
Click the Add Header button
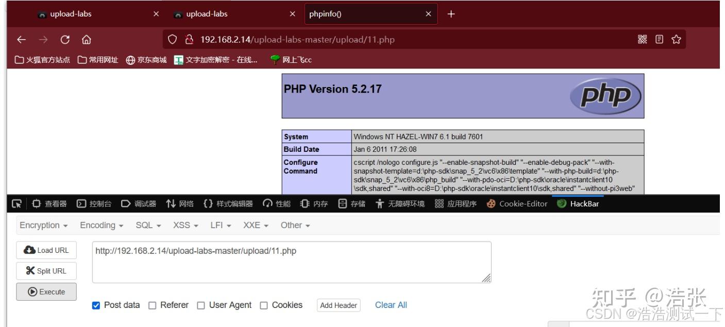(339, 305)
